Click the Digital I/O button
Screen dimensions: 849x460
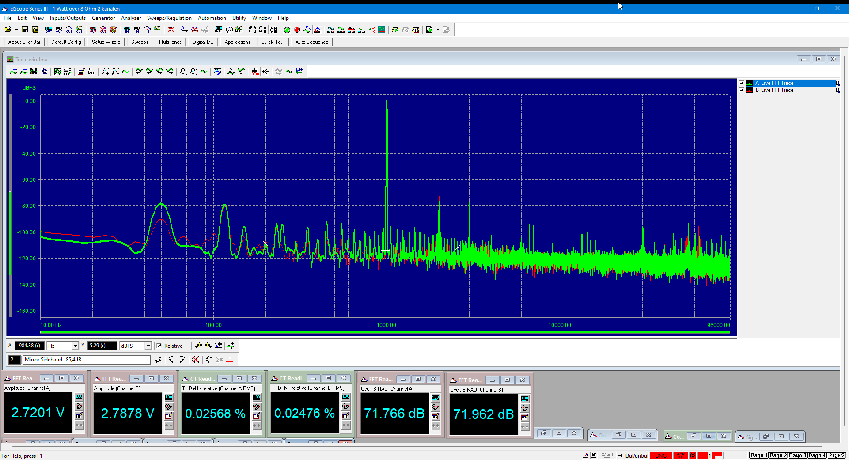point(203,42)
